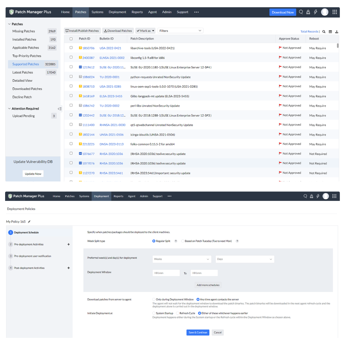The image size is (345, 345).
Task: Click the plus icon next to Pre-deployment Activities
Action: [68, 244]
